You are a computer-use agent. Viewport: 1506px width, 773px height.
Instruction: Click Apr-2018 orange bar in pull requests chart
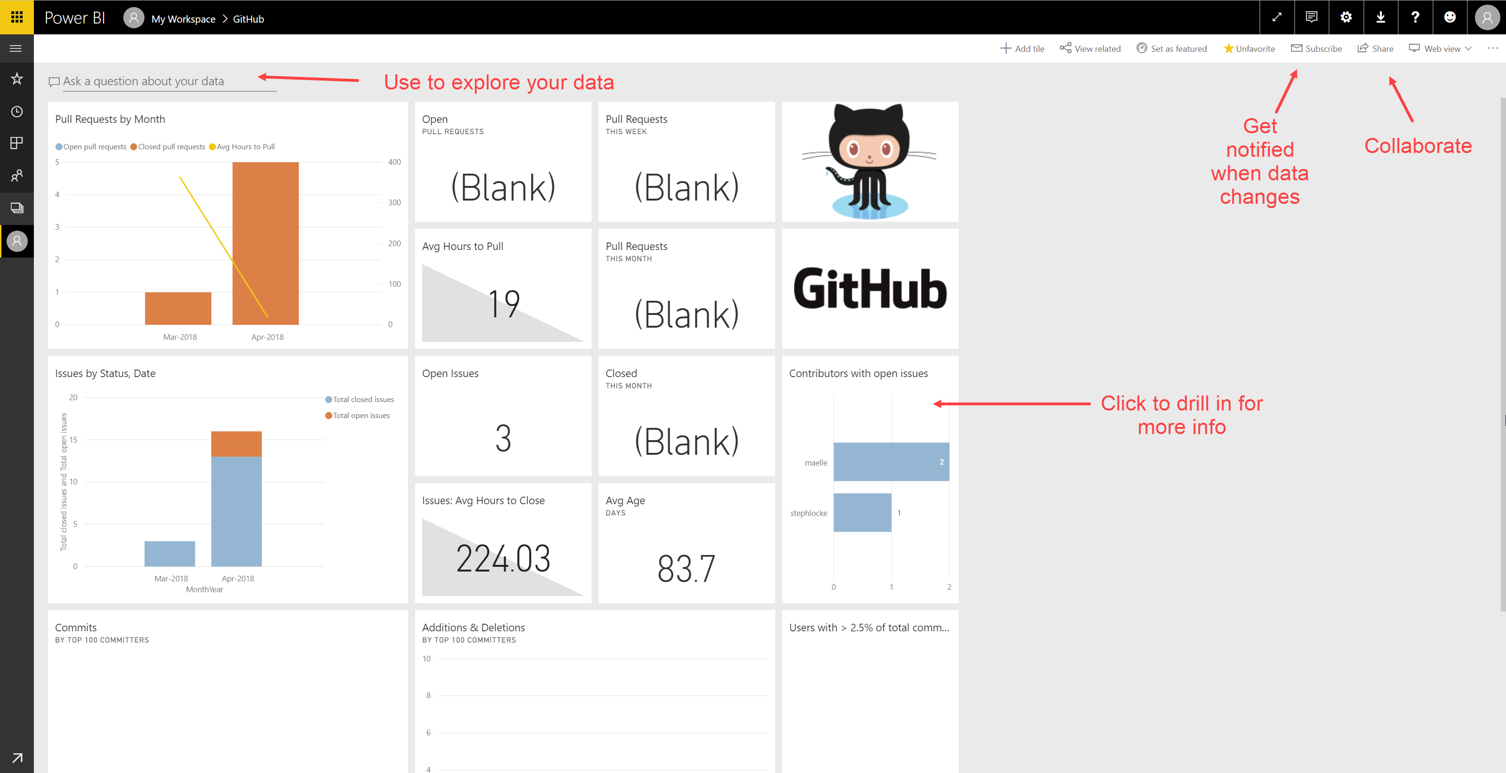(x=265, y=243)
